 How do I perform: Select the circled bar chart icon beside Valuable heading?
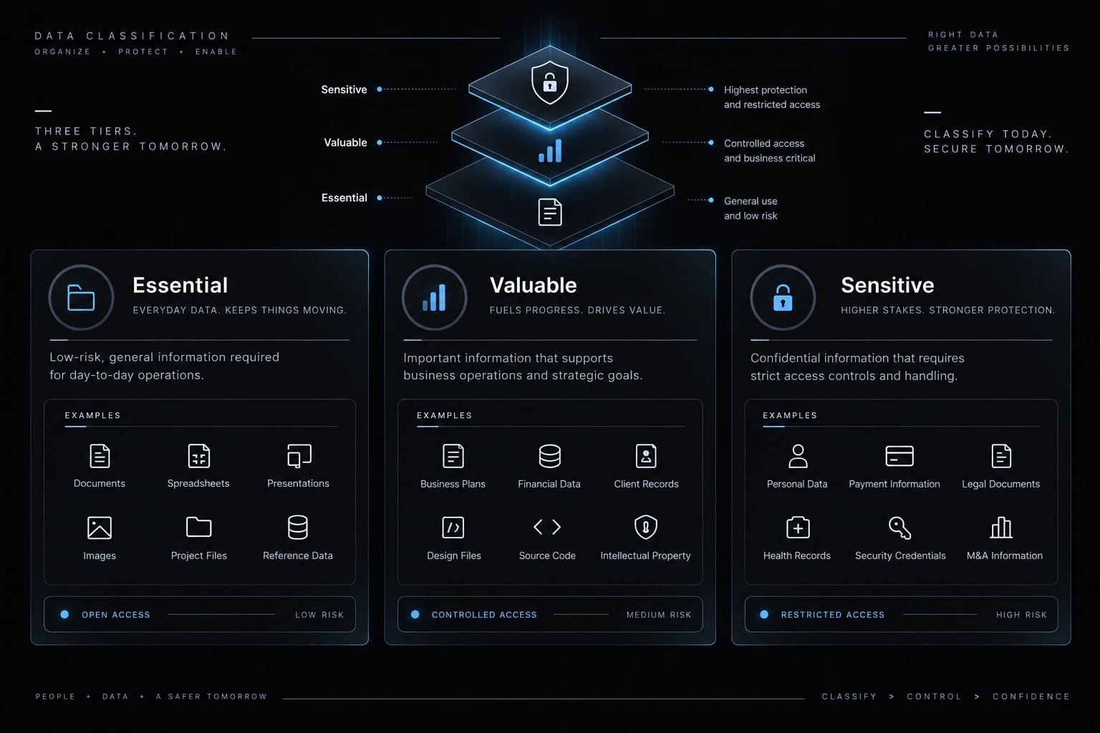click(x=435, y=298)
